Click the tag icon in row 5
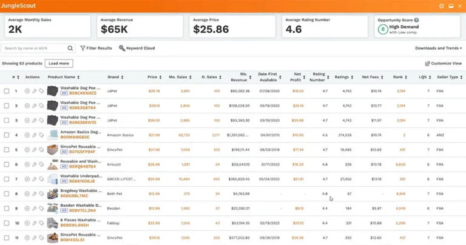 [41, 150]
